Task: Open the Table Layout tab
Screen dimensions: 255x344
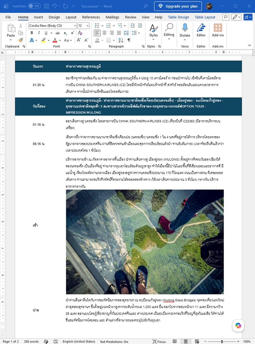Action: 205,17
